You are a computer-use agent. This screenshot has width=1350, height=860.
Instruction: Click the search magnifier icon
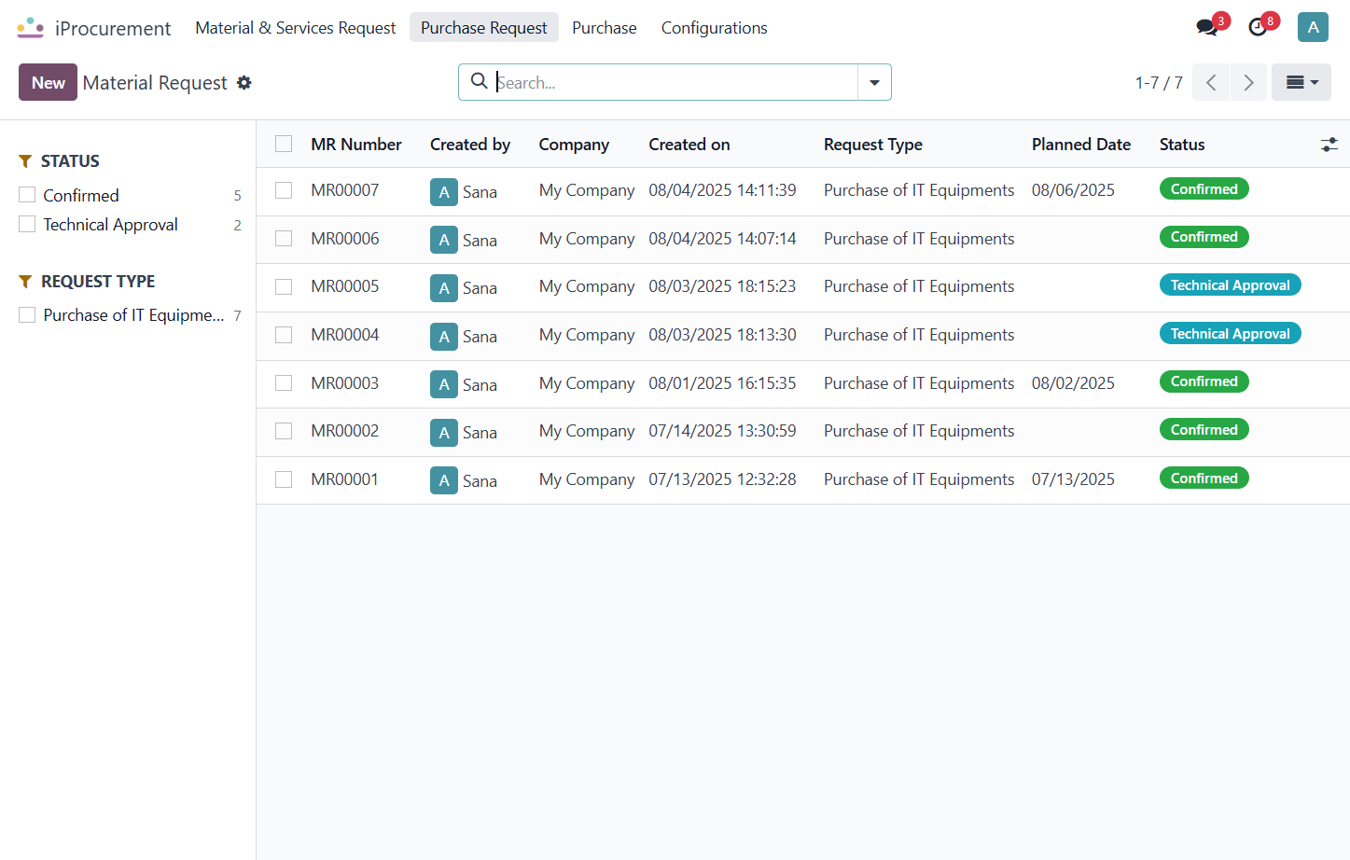(479, 81)
